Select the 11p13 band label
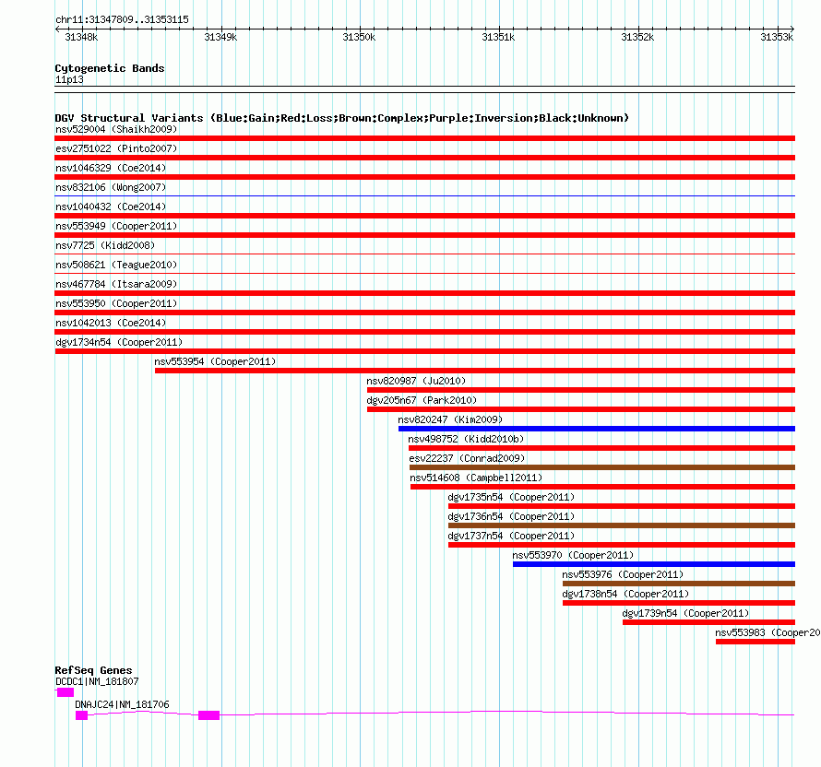821x767 pixels. pos(69,80)
